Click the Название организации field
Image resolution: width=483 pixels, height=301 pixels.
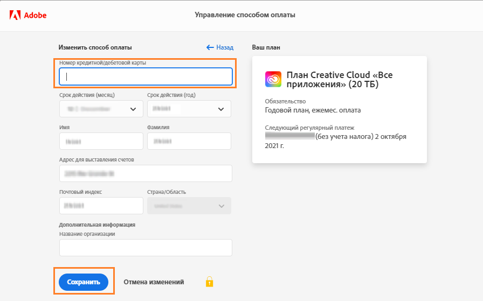[x=146, y=248]
